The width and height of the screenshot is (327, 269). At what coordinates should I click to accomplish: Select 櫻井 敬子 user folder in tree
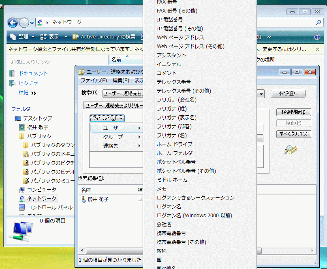click(38, 127)
